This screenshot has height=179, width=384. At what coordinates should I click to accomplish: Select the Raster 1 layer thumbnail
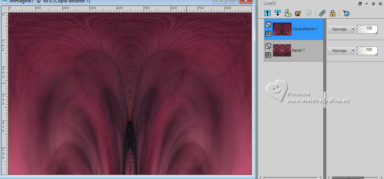(282, 50)
